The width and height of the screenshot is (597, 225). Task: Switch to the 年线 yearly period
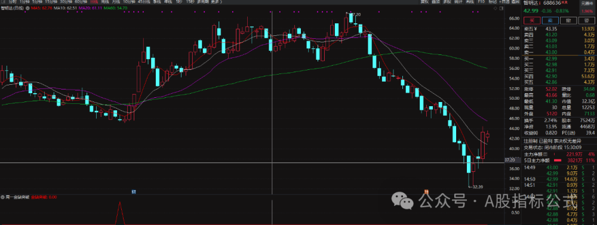click(x=168, y=2)
